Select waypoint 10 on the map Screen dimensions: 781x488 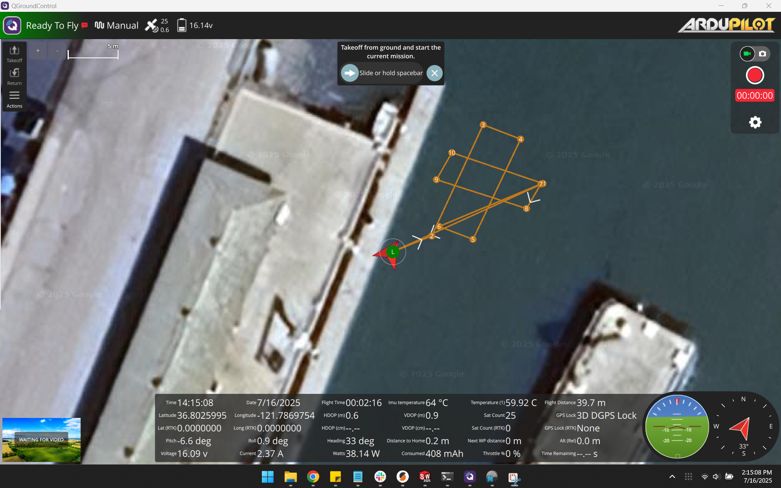452,153
